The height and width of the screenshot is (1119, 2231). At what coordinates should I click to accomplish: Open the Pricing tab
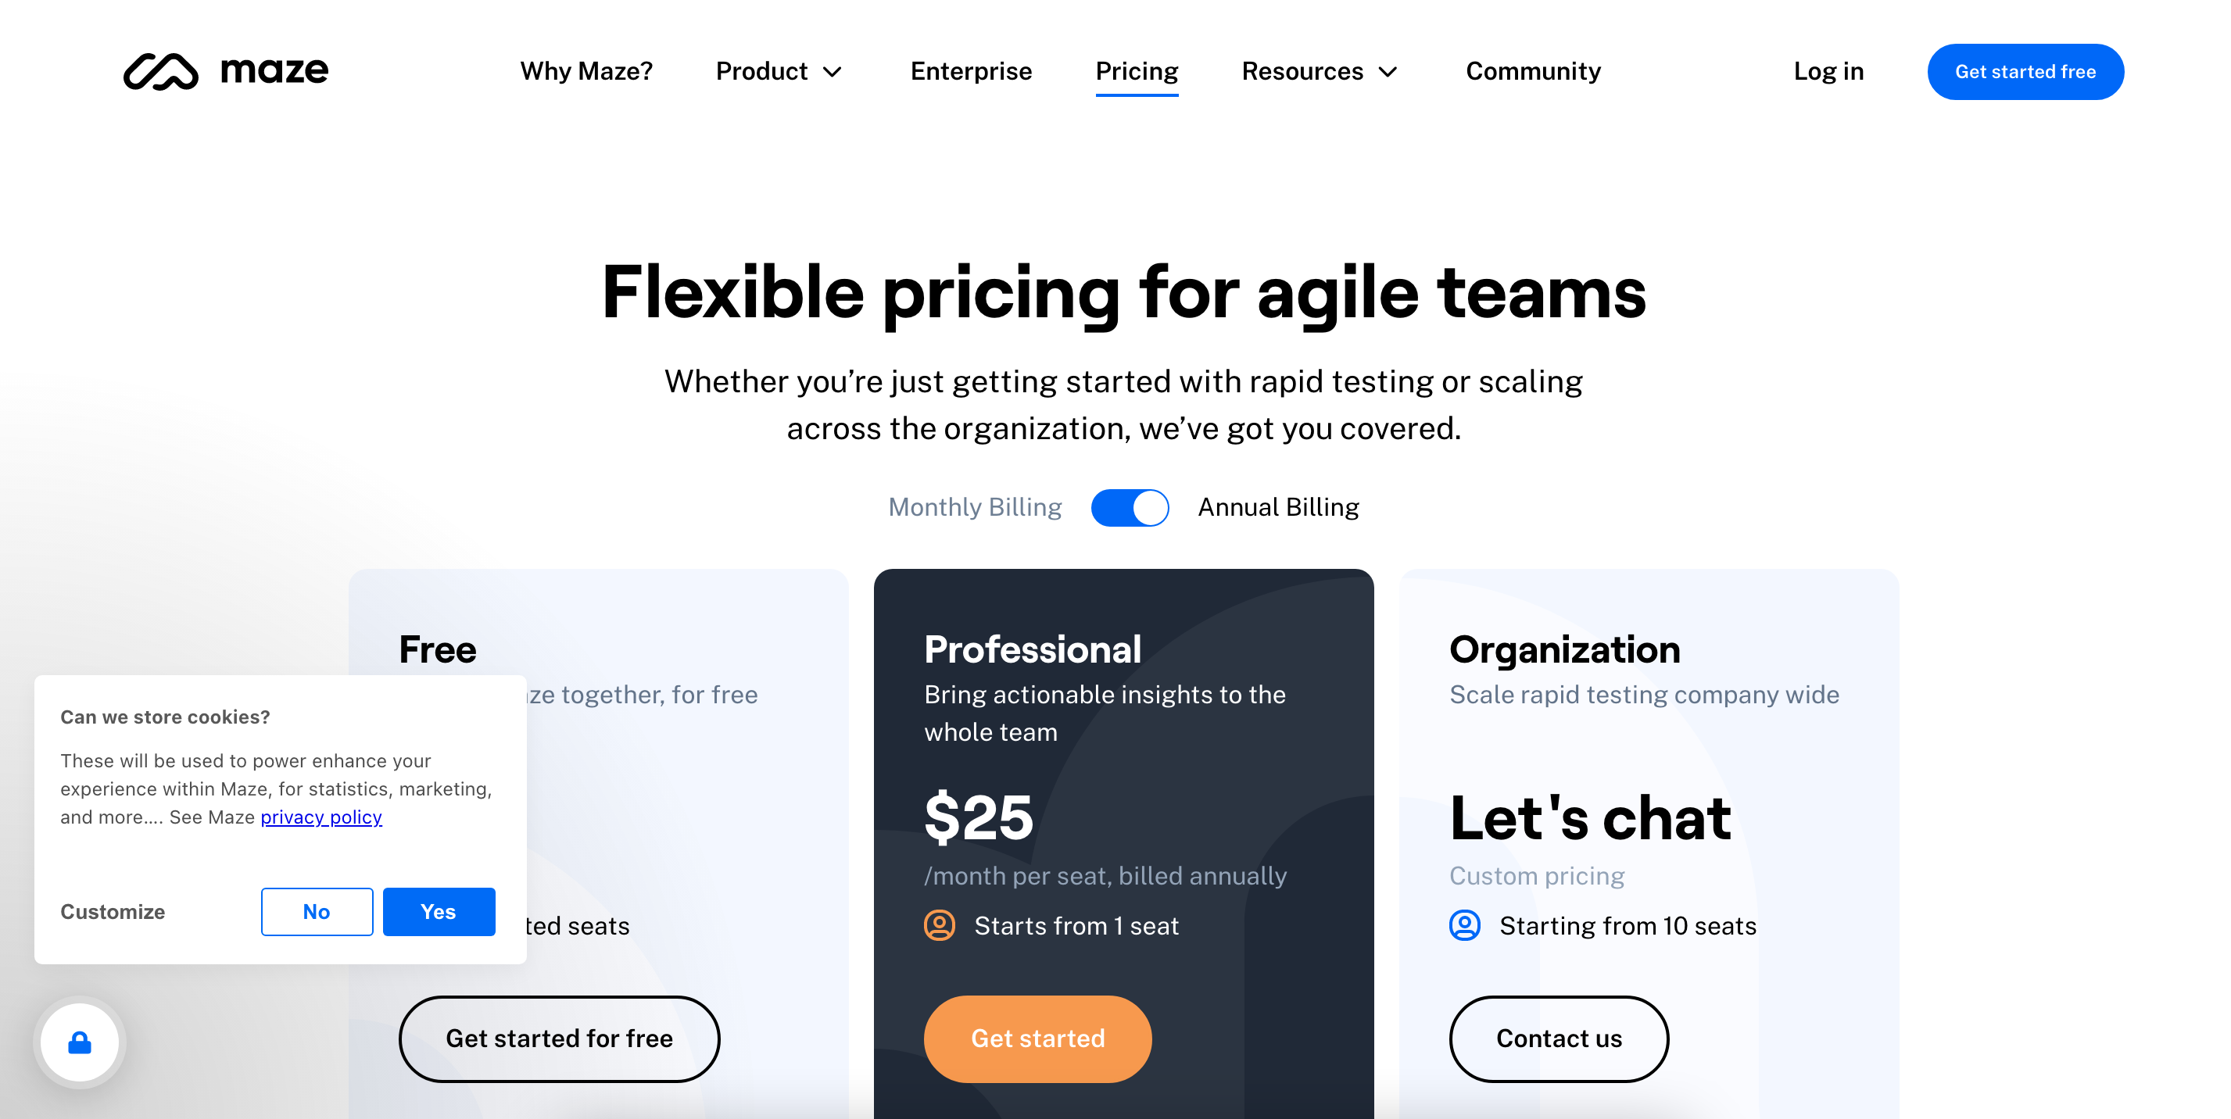1137,71
